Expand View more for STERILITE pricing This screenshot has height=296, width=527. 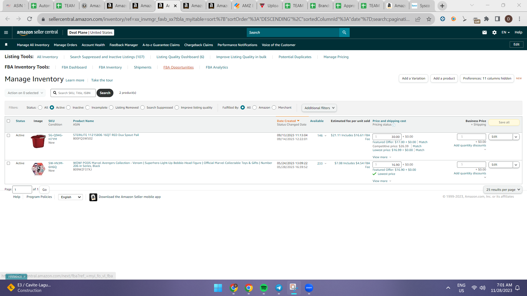tap(382, 157)
